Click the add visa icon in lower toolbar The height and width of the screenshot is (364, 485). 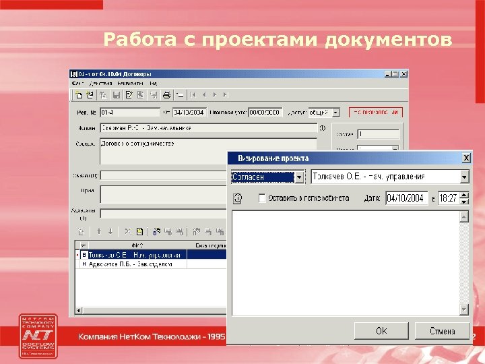81,231
